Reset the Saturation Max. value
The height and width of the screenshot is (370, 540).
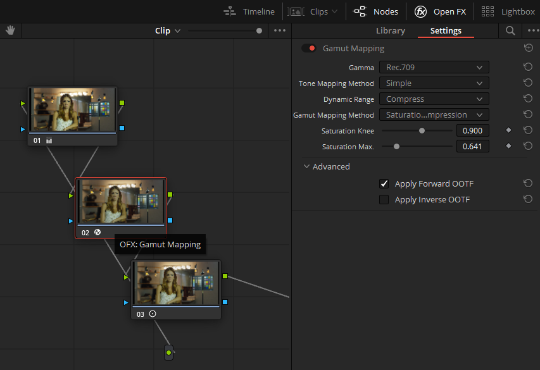[528, 146]
